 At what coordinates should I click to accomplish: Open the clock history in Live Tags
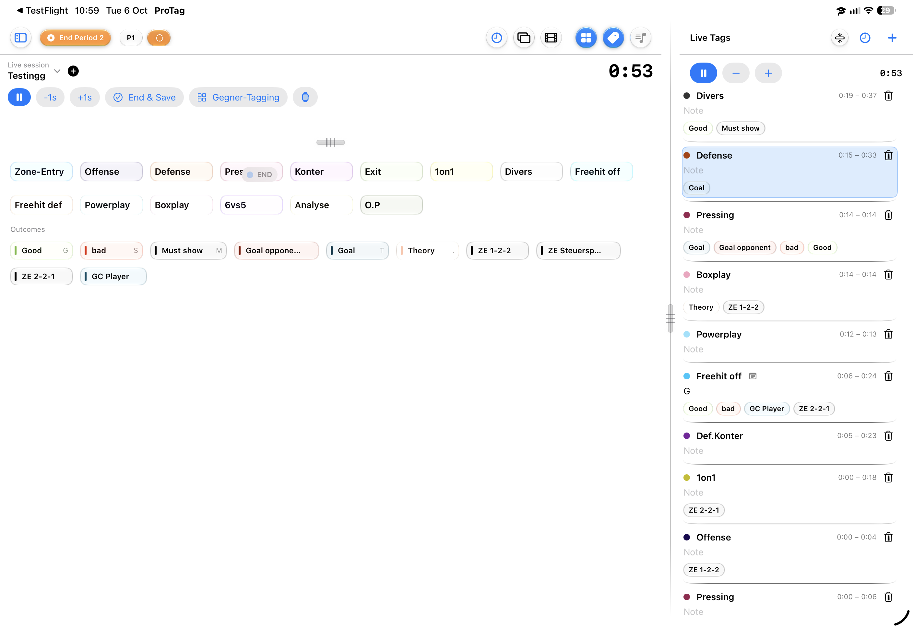865,38
